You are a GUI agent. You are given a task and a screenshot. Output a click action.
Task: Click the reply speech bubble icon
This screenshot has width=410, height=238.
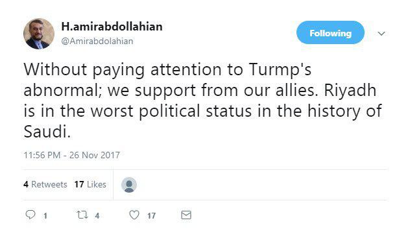coord(30,215)
